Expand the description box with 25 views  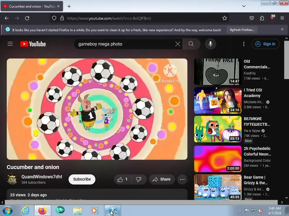pyautogui.click(x=97, y=195)
